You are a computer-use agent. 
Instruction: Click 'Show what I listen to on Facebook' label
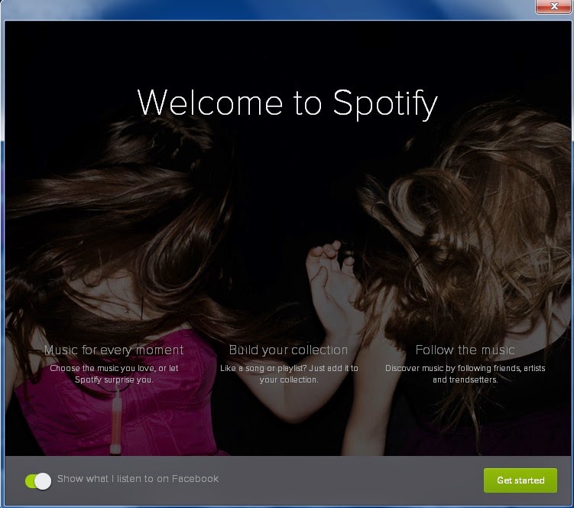tap(138, 479)
